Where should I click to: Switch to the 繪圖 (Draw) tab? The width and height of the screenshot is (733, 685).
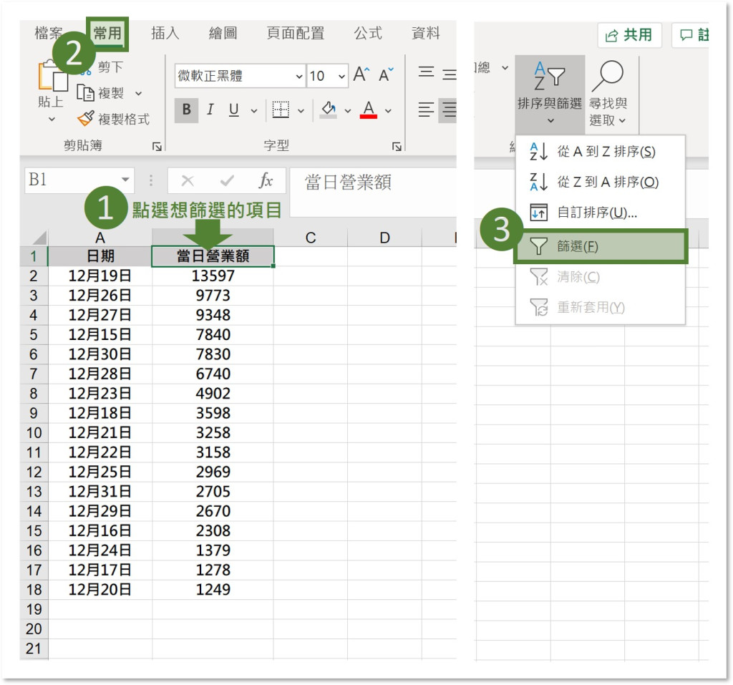223,33
